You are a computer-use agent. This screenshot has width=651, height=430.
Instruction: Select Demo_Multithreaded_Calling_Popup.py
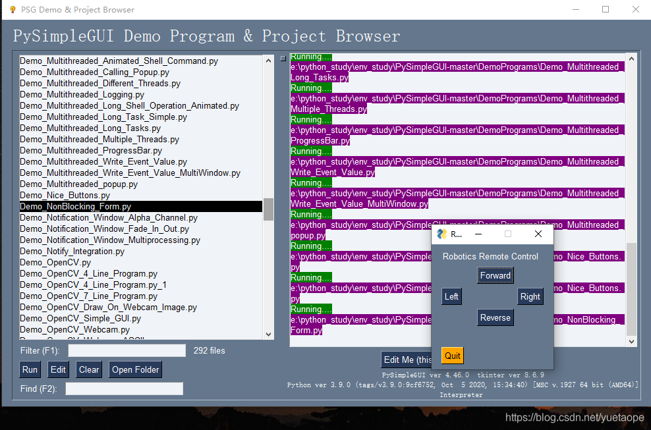[x=141, y=72]
